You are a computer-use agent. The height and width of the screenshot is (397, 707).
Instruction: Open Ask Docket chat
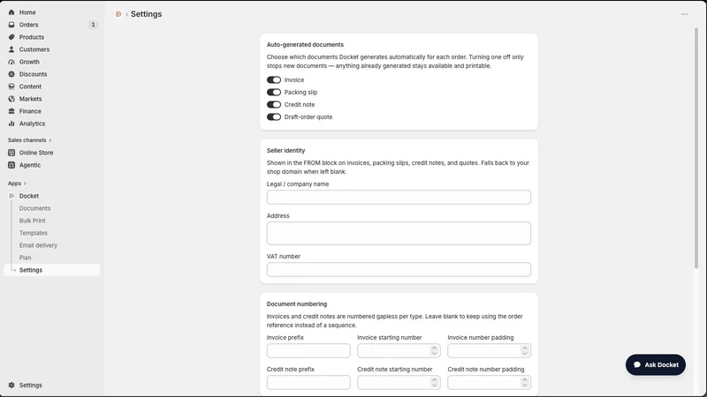tap(656, 365)
